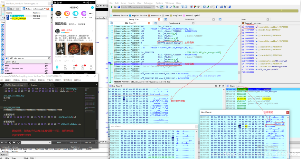
Task: Open the Options menu in IDA
Action: pyautogui.click(x=159, y=3)
